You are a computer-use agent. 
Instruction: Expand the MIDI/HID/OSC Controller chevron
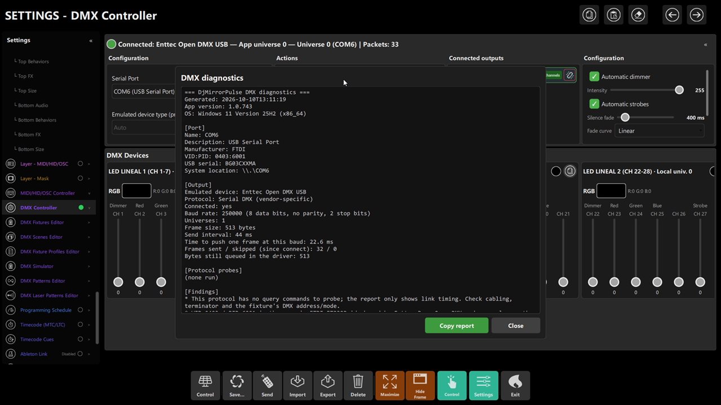pyautogui.click(x=88, y=193)
